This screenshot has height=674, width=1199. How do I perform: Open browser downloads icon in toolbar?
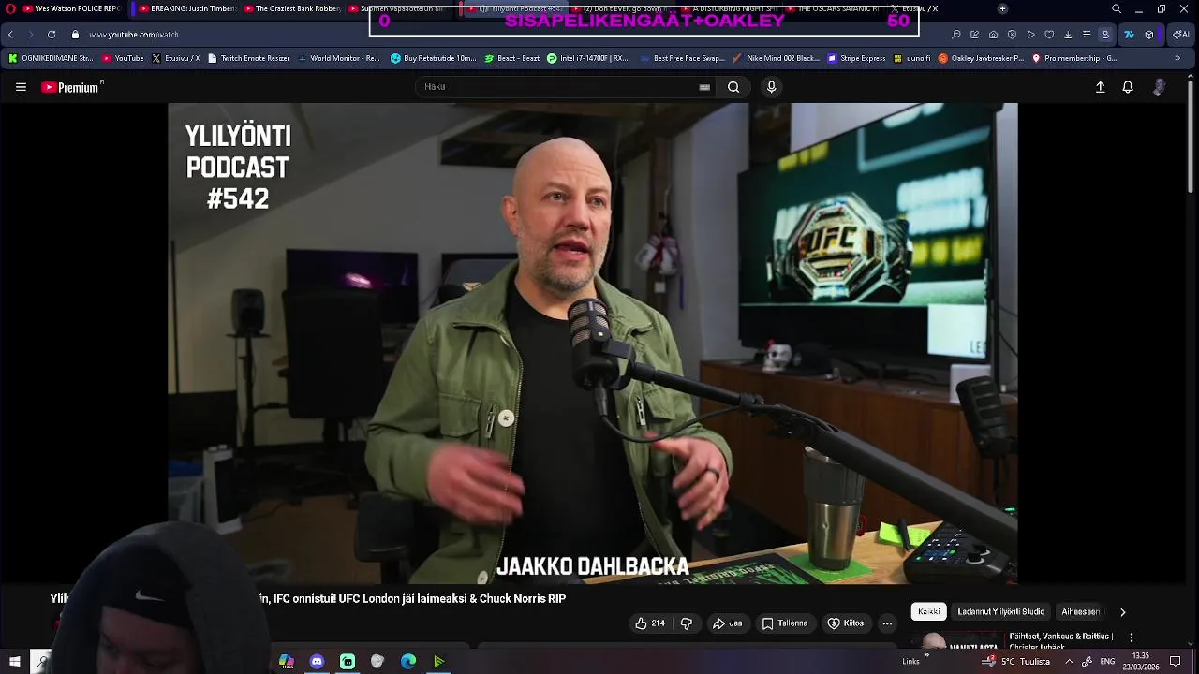1068,35
